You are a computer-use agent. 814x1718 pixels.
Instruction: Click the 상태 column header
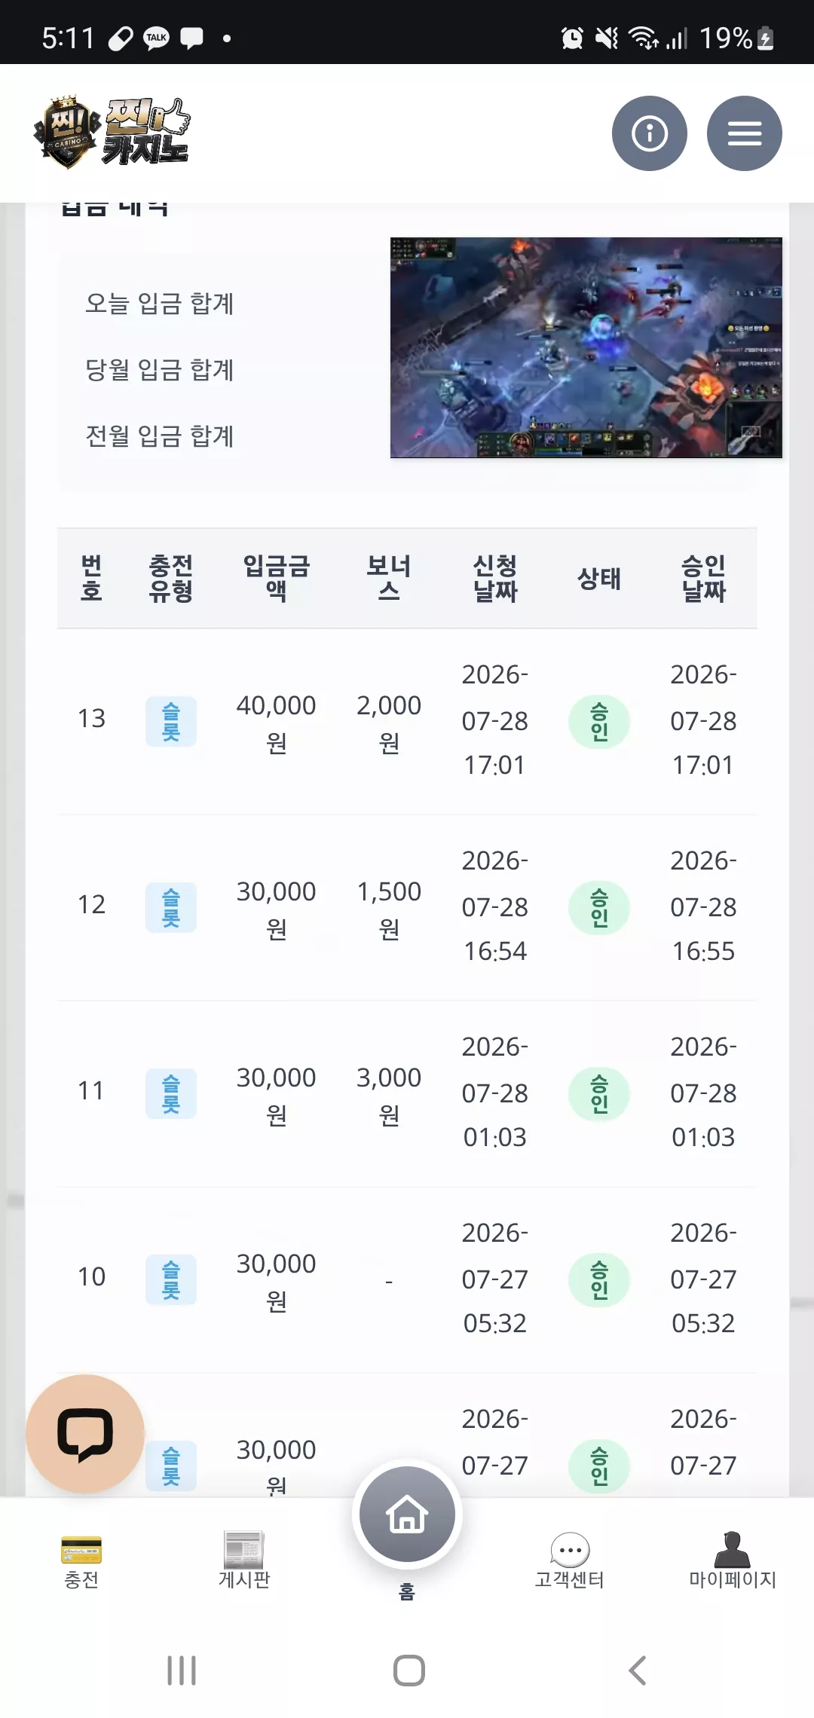599,579
